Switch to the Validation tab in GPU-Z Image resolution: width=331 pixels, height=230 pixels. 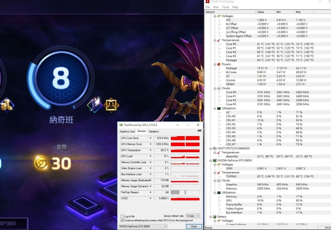pos(154,132)
